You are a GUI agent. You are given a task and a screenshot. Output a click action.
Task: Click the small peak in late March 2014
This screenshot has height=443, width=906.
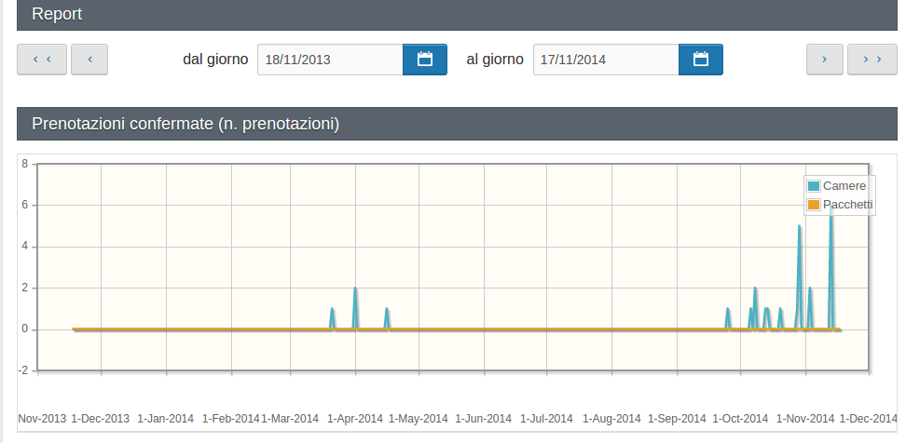click(332, 310)
